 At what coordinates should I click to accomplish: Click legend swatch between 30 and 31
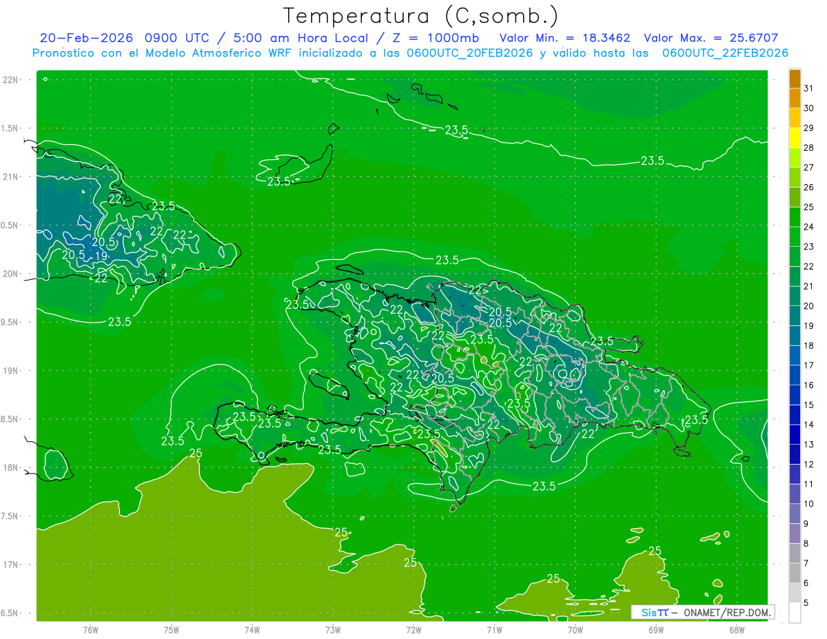click(x=795, y=99)
